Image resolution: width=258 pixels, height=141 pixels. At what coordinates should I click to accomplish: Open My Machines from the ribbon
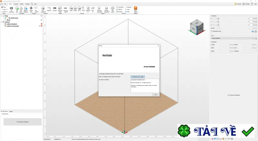coord(11,10)
